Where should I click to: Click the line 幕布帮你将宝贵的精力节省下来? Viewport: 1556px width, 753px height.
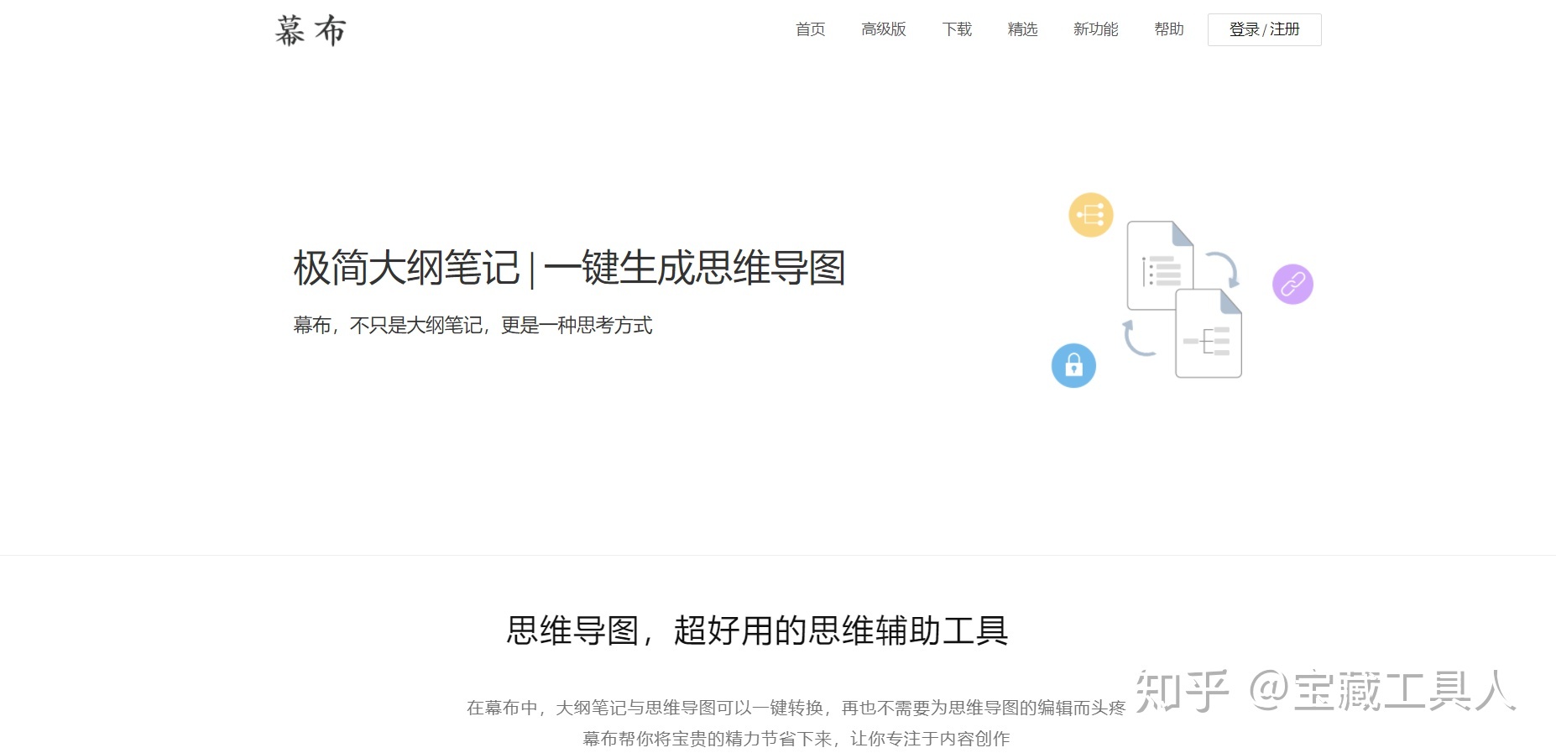(707, 739)
